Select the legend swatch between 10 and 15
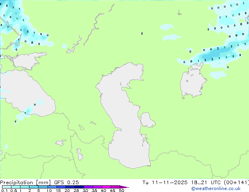The image size is (249, 192). [52, 187]
